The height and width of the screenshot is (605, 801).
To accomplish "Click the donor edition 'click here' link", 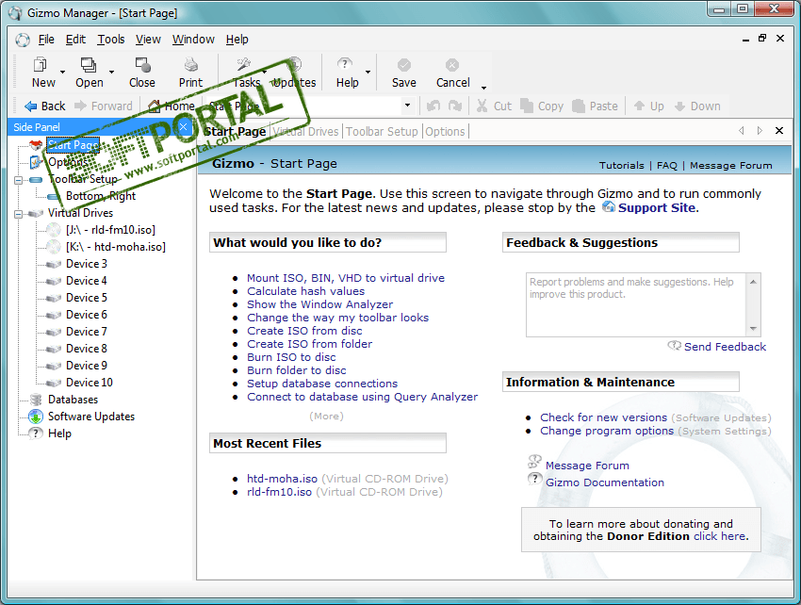I will click(720, 536).
